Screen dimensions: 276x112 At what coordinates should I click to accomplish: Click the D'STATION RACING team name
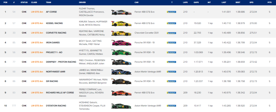pos(56,106)
